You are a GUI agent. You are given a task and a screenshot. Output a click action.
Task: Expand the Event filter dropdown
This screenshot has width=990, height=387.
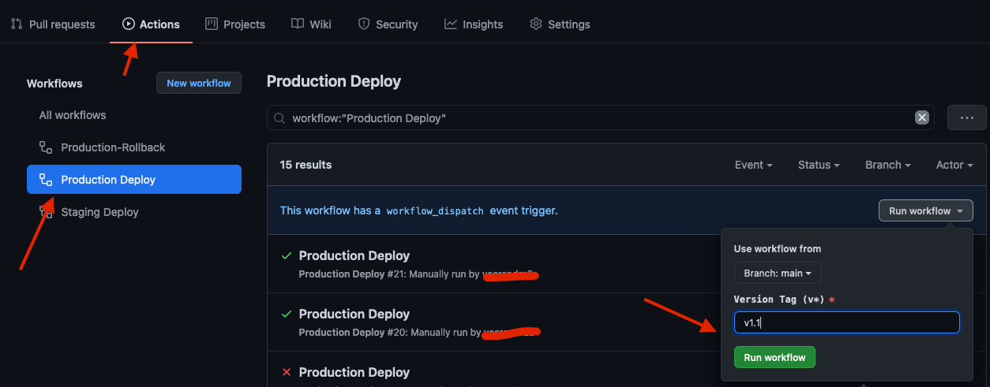tap(753, 165)
